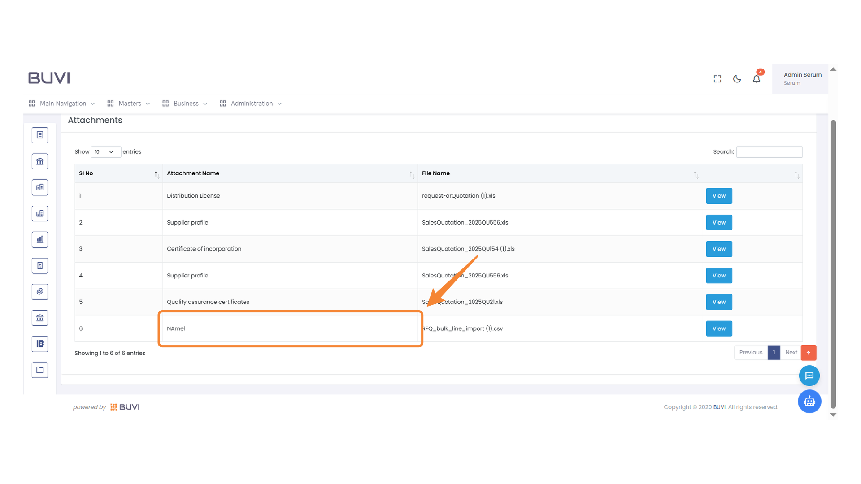This screenshot has width=861, height=484.
Task: Click the contacts book sidebar icon
Action: pyautogui.click(x=40, y=344)
